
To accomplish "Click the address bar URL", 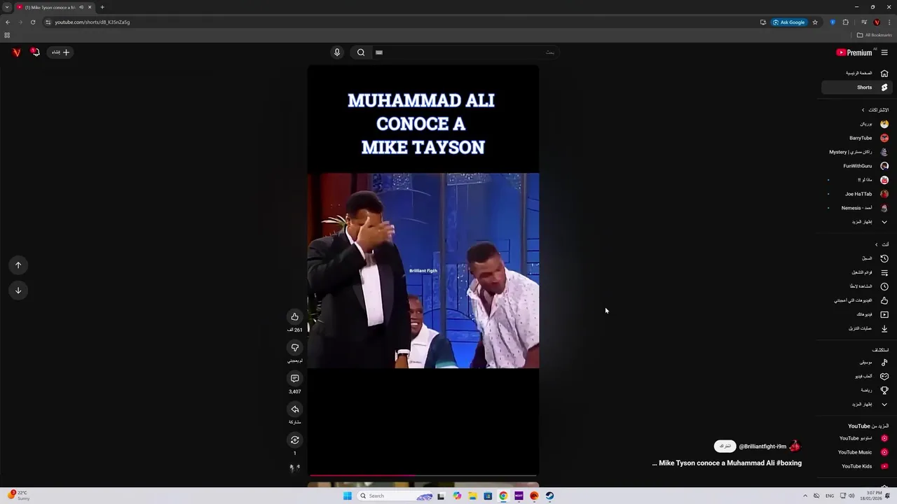I will 92,22.
